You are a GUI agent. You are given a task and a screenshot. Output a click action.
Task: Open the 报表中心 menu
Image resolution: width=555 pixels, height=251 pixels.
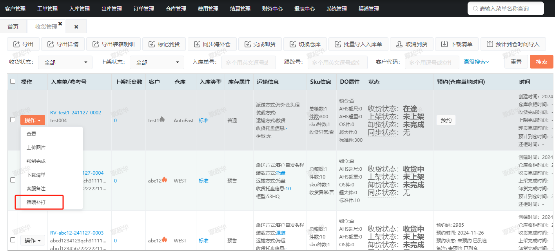(x=305, y=9)
